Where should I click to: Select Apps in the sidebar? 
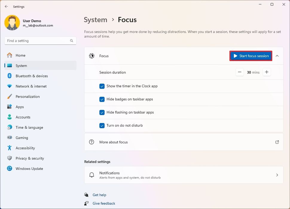pos(20,107)
